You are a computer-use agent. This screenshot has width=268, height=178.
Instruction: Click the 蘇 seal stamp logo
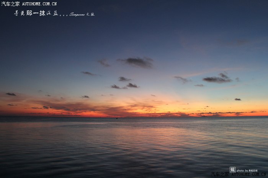coord(232,170)
